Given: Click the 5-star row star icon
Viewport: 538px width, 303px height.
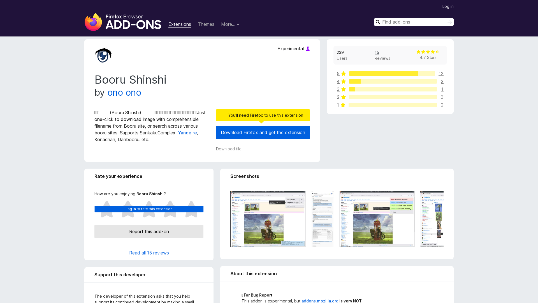Looking at the screenshot, I should click(344, 74).
